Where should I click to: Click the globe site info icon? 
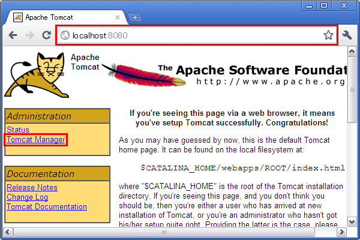click(x=65, y=35)
